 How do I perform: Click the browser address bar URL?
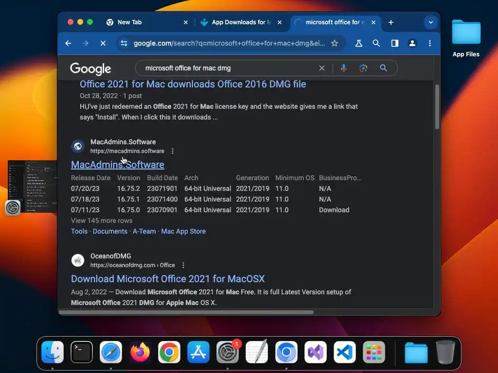(x=230, y=43)
